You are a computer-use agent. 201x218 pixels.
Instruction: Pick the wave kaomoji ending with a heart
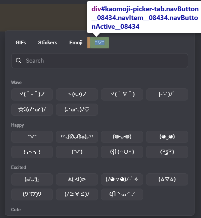pyautogui.click(x=77, y=110)
